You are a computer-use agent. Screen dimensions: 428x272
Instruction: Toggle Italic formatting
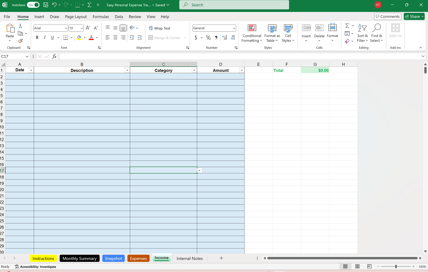45,38
